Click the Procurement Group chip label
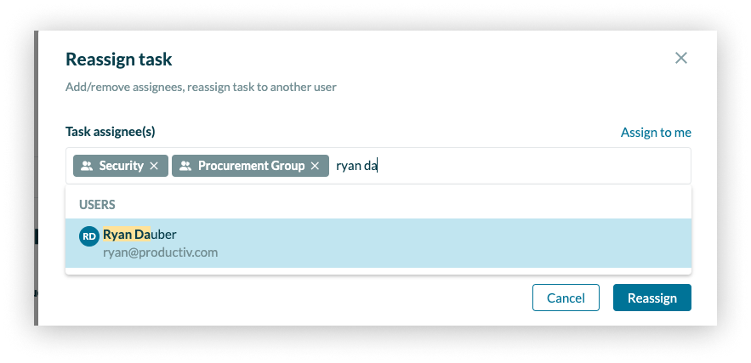Viewport: 751px width, 363px height. 251,166
